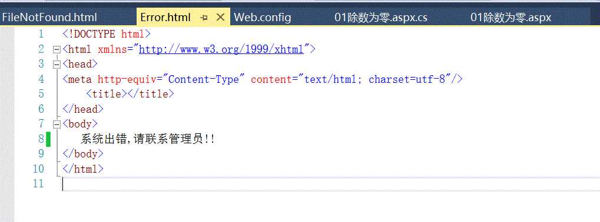Click line number 8 in the margin
Image resolution: width=600 pixels, height=222 pixels.
click(41, 139)
